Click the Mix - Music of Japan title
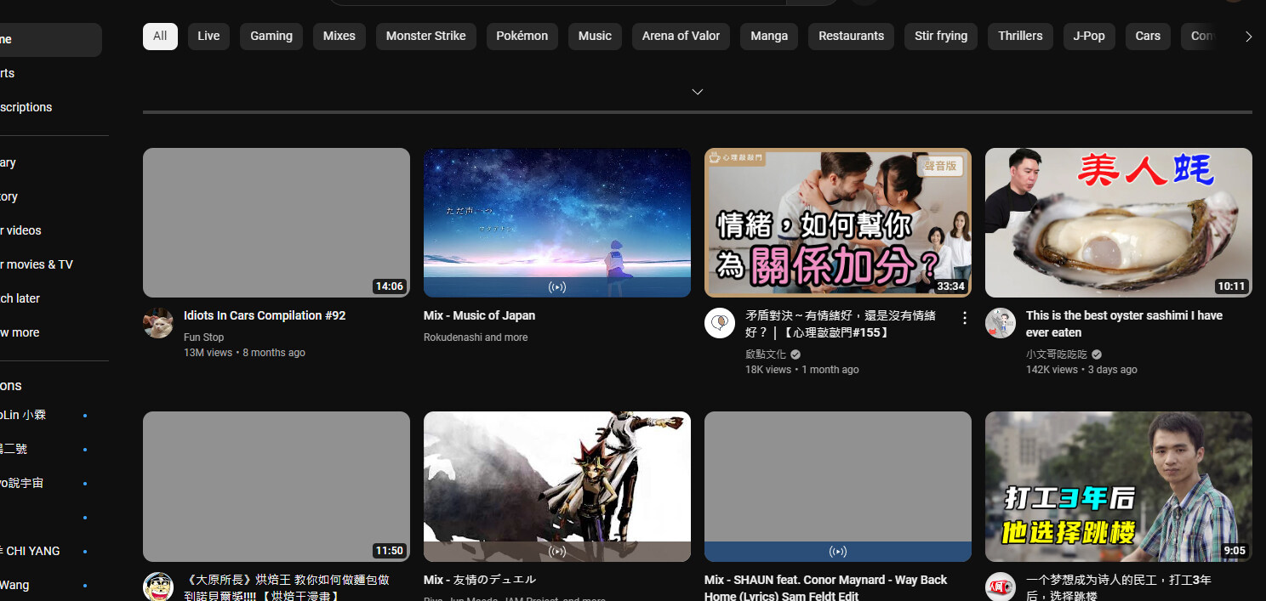The width and height of the screenshot is (1266, 601). [x=479, y=315]
